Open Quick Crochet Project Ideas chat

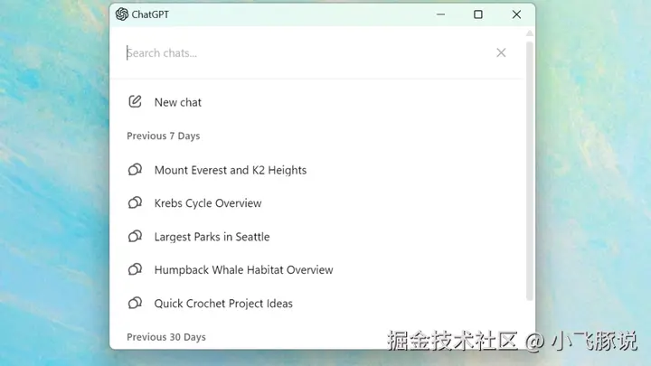point(223,304)
